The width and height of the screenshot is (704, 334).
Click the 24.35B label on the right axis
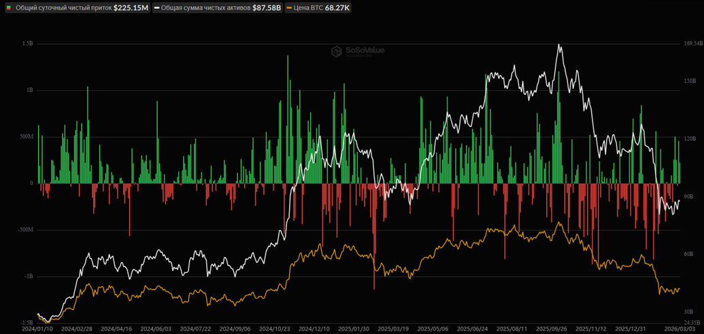pos(692,322)
